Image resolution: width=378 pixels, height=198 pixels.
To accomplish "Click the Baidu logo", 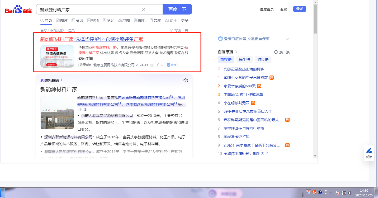I will coord(18,10).
